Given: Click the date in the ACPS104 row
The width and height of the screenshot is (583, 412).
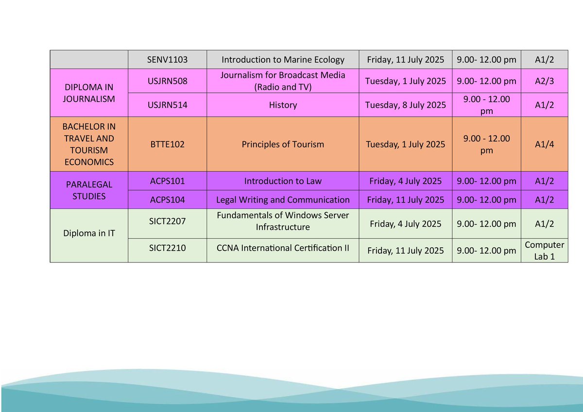Looking at the screenshot, I should pos(405,200).
